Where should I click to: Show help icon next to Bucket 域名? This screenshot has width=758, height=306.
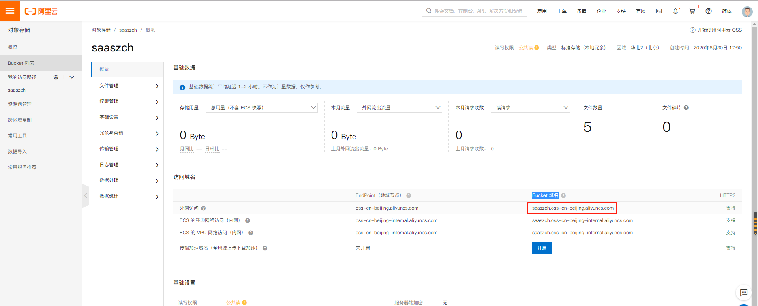pyautogui.click(x=563, y=196)
